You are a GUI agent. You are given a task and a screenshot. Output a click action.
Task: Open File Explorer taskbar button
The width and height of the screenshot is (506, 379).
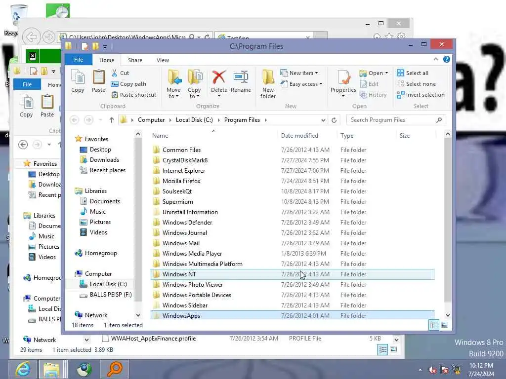coord(51,369)
